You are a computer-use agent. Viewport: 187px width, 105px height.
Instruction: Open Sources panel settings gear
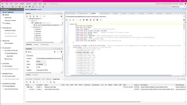[x=61, y=16]
